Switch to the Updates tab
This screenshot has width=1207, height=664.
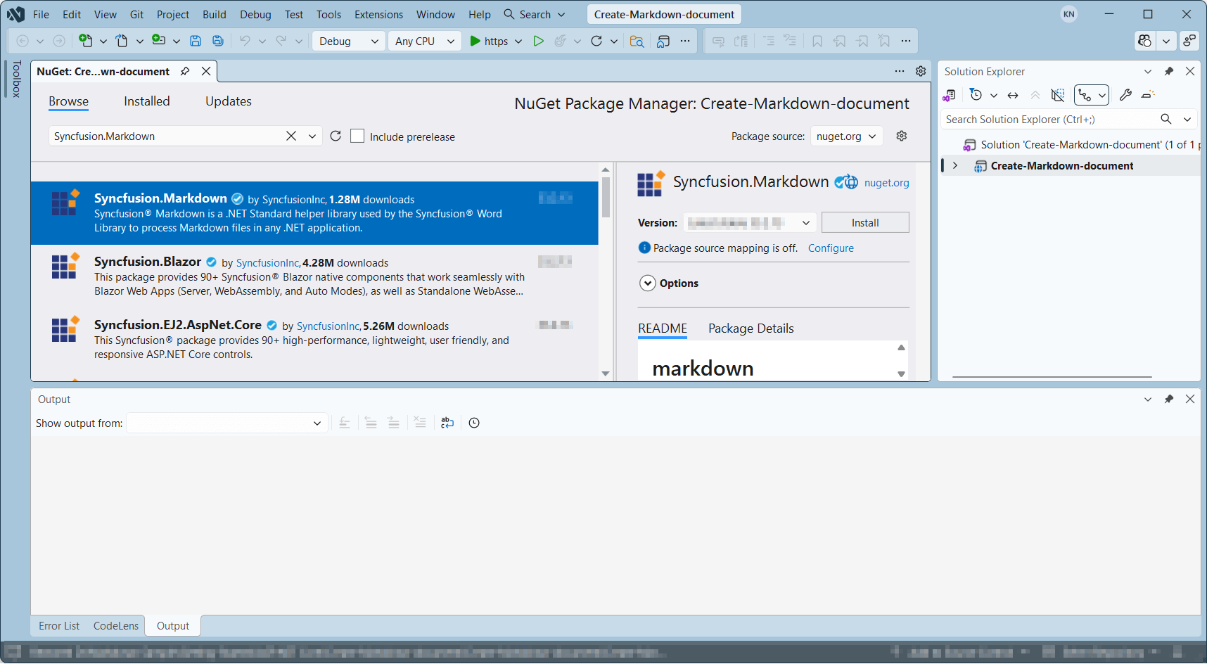[x=229, y=101]
